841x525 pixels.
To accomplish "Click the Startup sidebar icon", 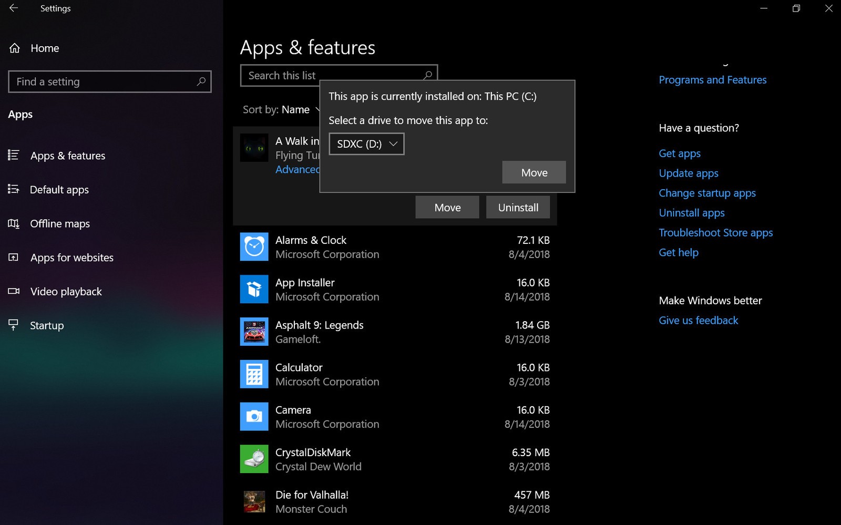I will point(14,325).
